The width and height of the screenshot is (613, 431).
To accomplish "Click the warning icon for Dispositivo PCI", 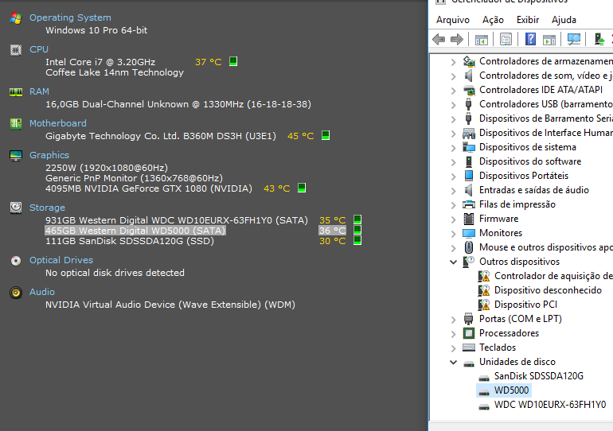I will coord(483,305).
